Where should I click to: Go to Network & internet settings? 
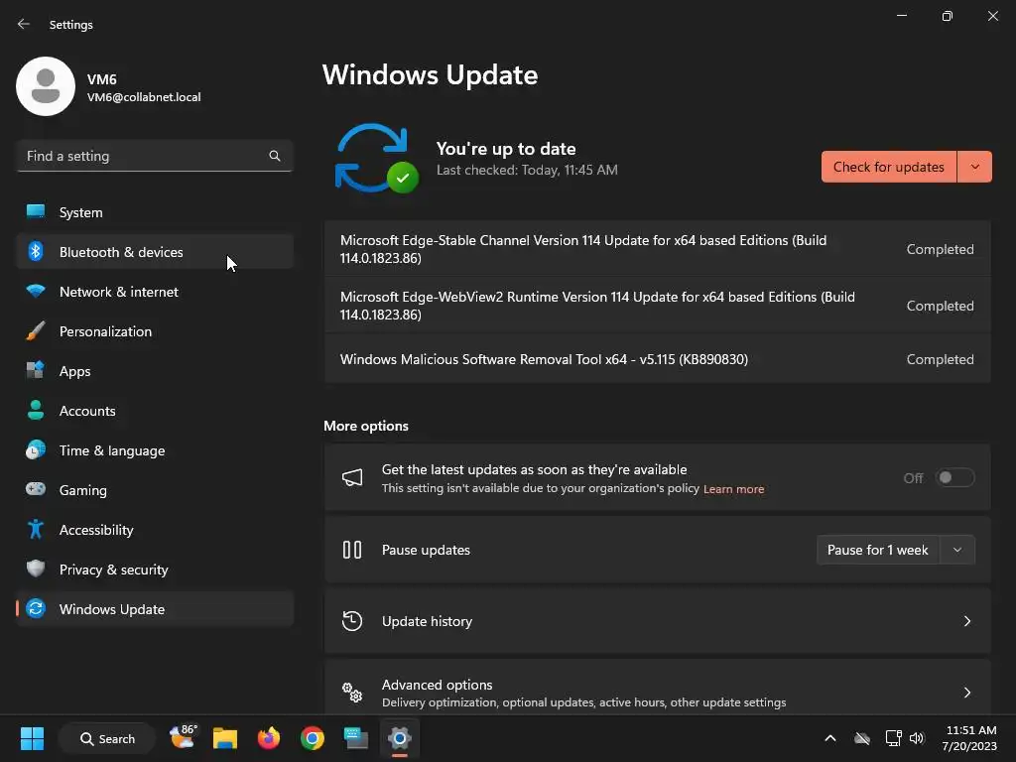point(155,292)
